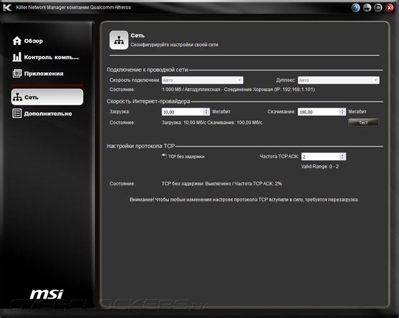Click the Valid Range: 0 - 2 text
Screen dimensions: 399x318
(320, 166)
